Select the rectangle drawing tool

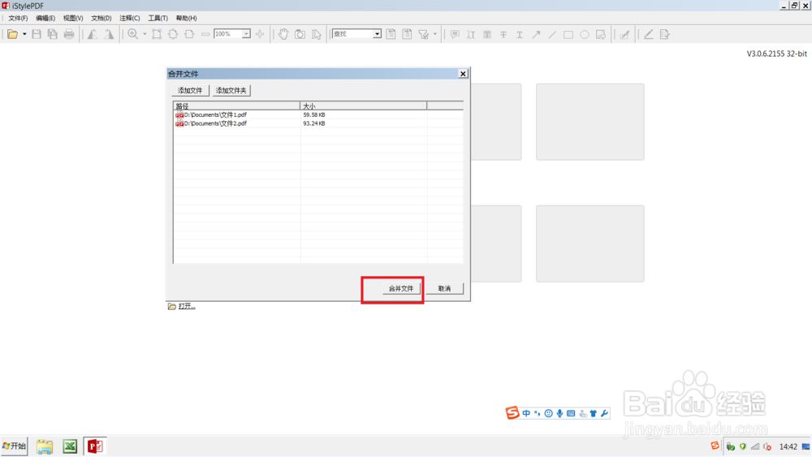[568, 34]
